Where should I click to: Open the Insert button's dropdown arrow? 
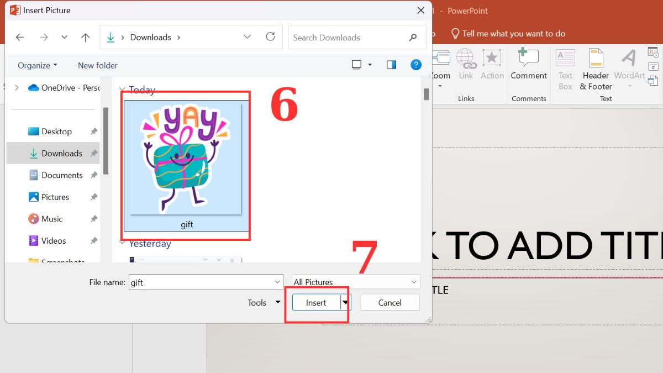pyautogui.click(x=345, y=302)
